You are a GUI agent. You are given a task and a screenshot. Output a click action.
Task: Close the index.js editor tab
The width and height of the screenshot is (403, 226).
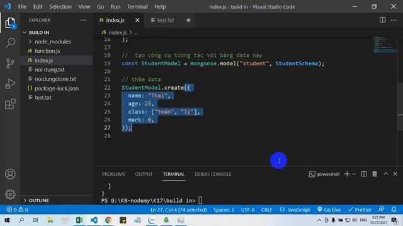pos(137,20)
